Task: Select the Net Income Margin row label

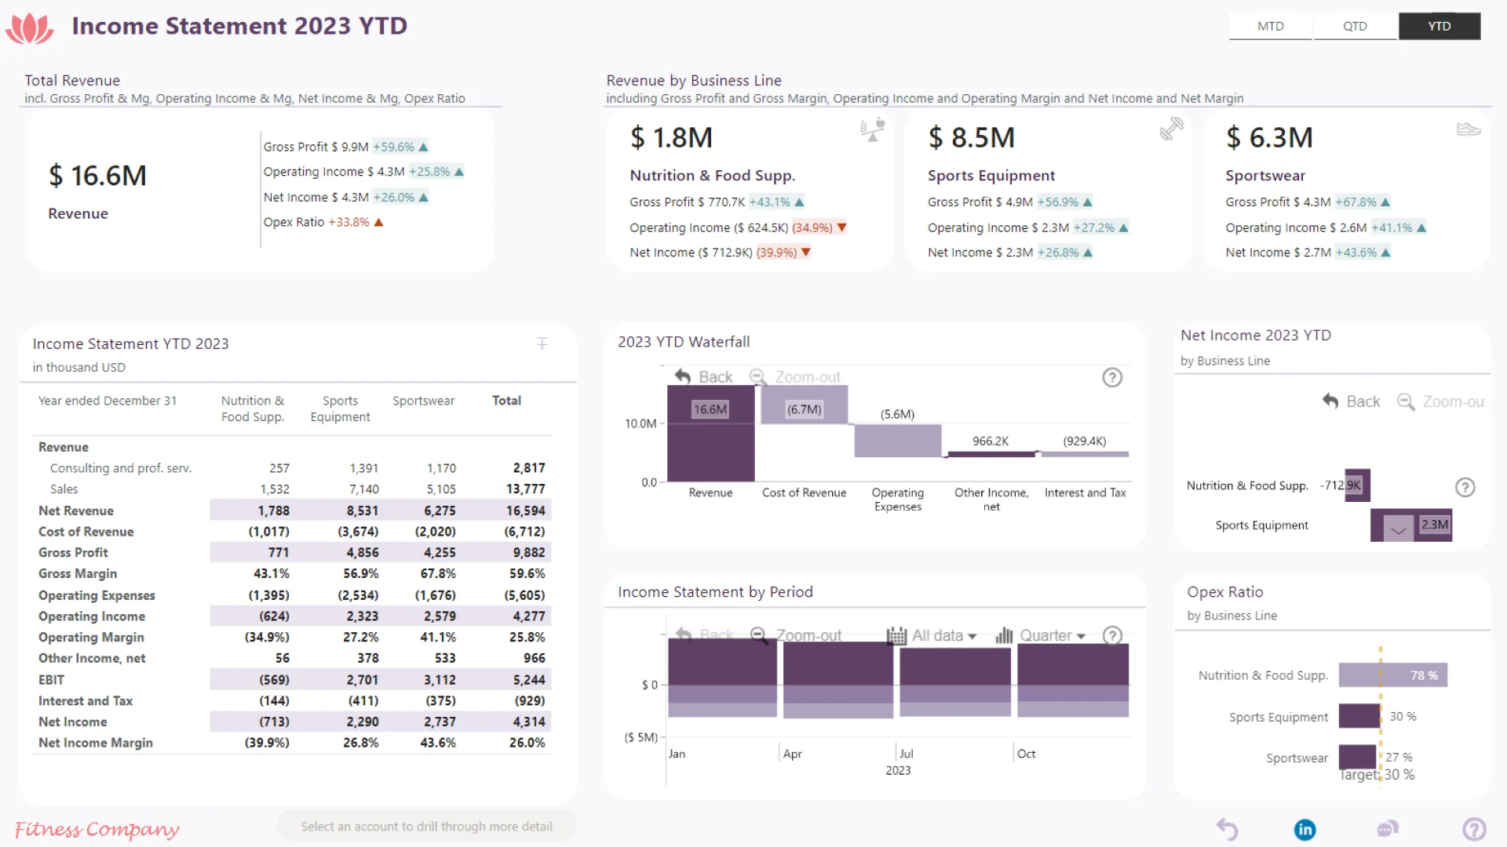Action: pos(96,743)
